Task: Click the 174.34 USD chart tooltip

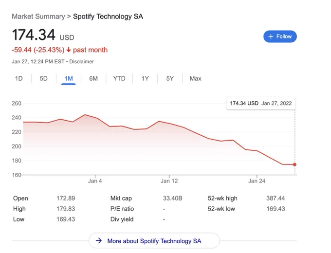Action: pyautogui.click(x=261, y=104)
